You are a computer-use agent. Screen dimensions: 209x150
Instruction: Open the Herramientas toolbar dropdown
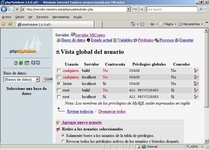pyautogui.click(x=190, y=24)
